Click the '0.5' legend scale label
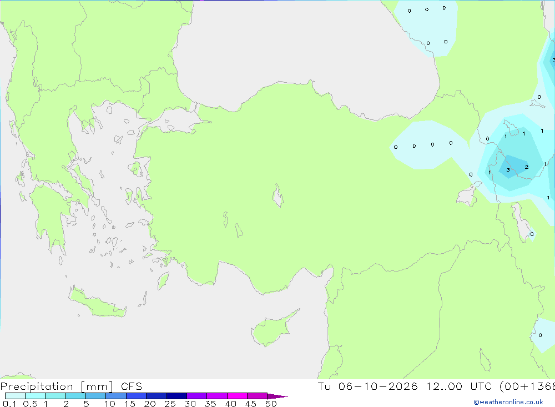Viewport: 555px width, 407px height. [30, 404]
